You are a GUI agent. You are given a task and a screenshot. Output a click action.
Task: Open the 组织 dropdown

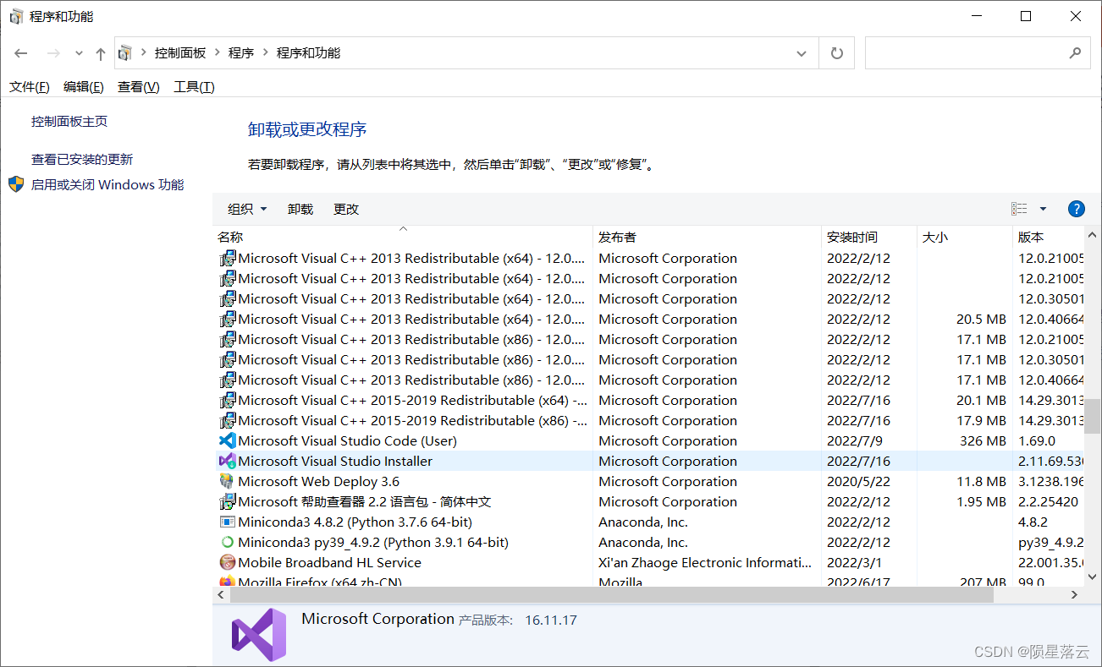click(247, 209)
